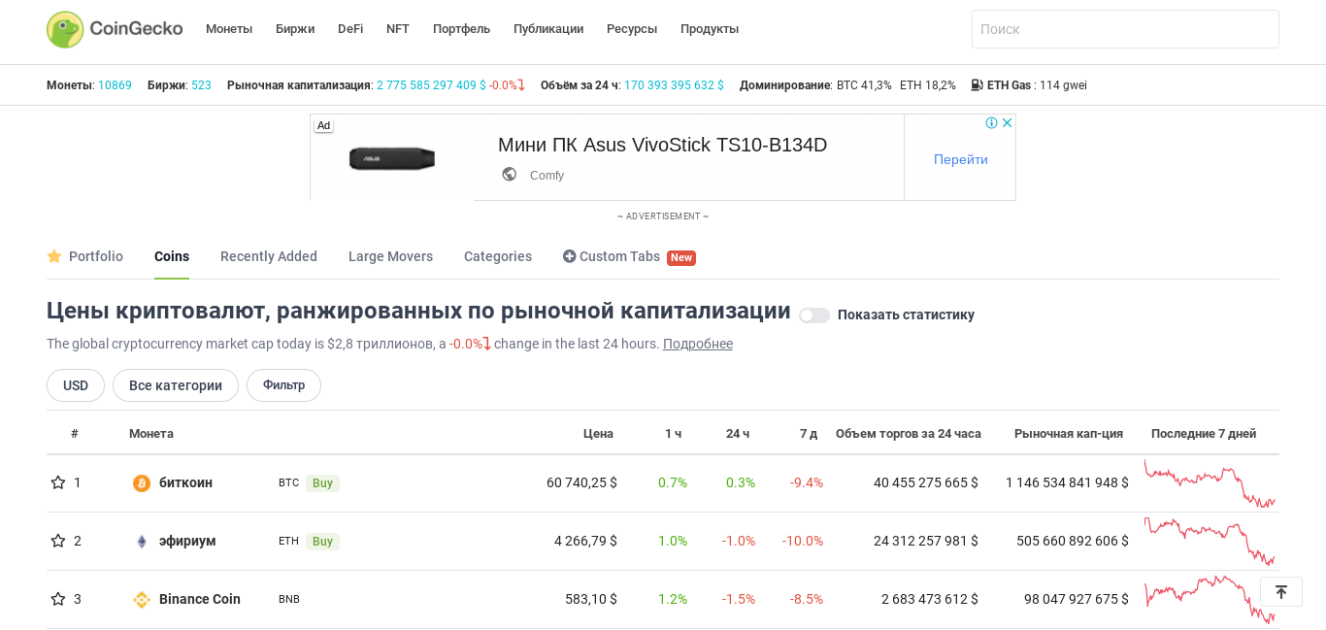The image size is (1326, 630).
Task: Open the биткоин coin link
Action: point(185,482)
